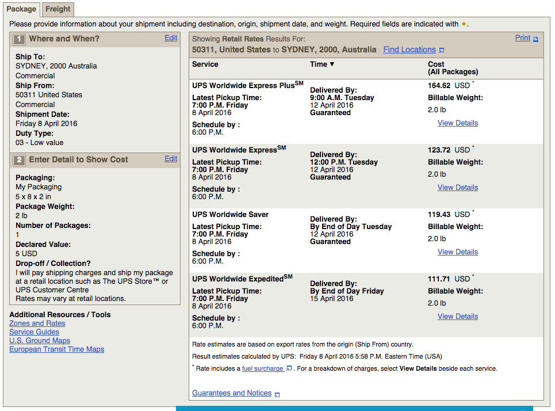This screenshot has height=411, width=555.
Task: View Details for UPS Worldwide Express Plus
Action: coord(457,123)
